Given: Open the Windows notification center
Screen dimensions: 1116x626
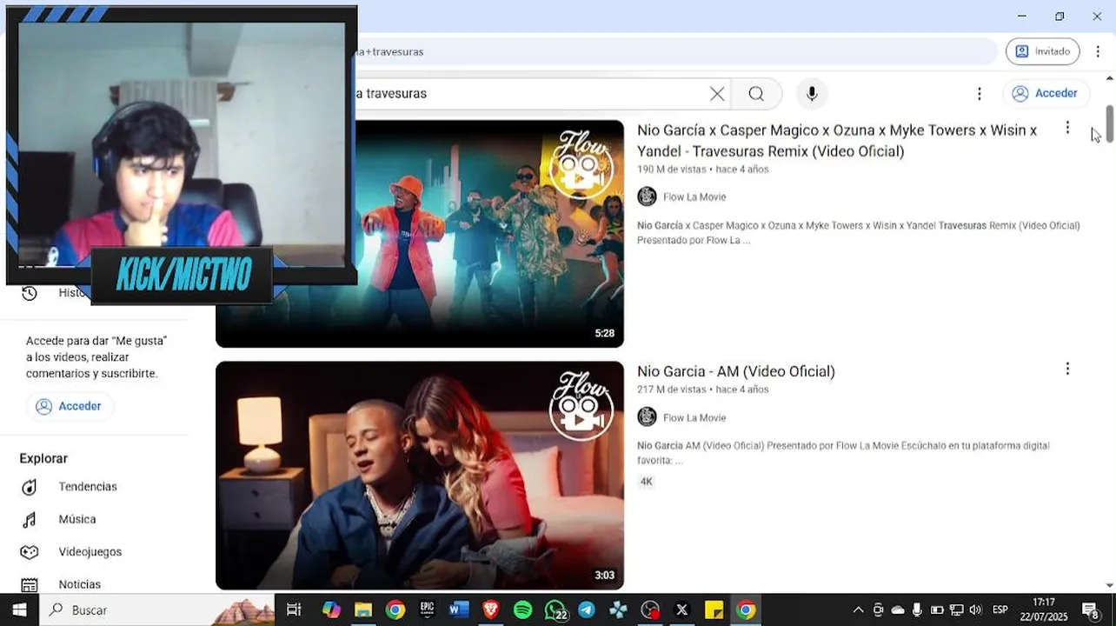Looking at the screenshot, I should (1091, 609).
